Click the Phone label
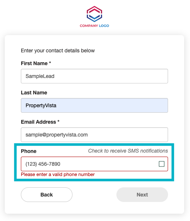This screenshot has width=190, height=221. click(29, 151)
